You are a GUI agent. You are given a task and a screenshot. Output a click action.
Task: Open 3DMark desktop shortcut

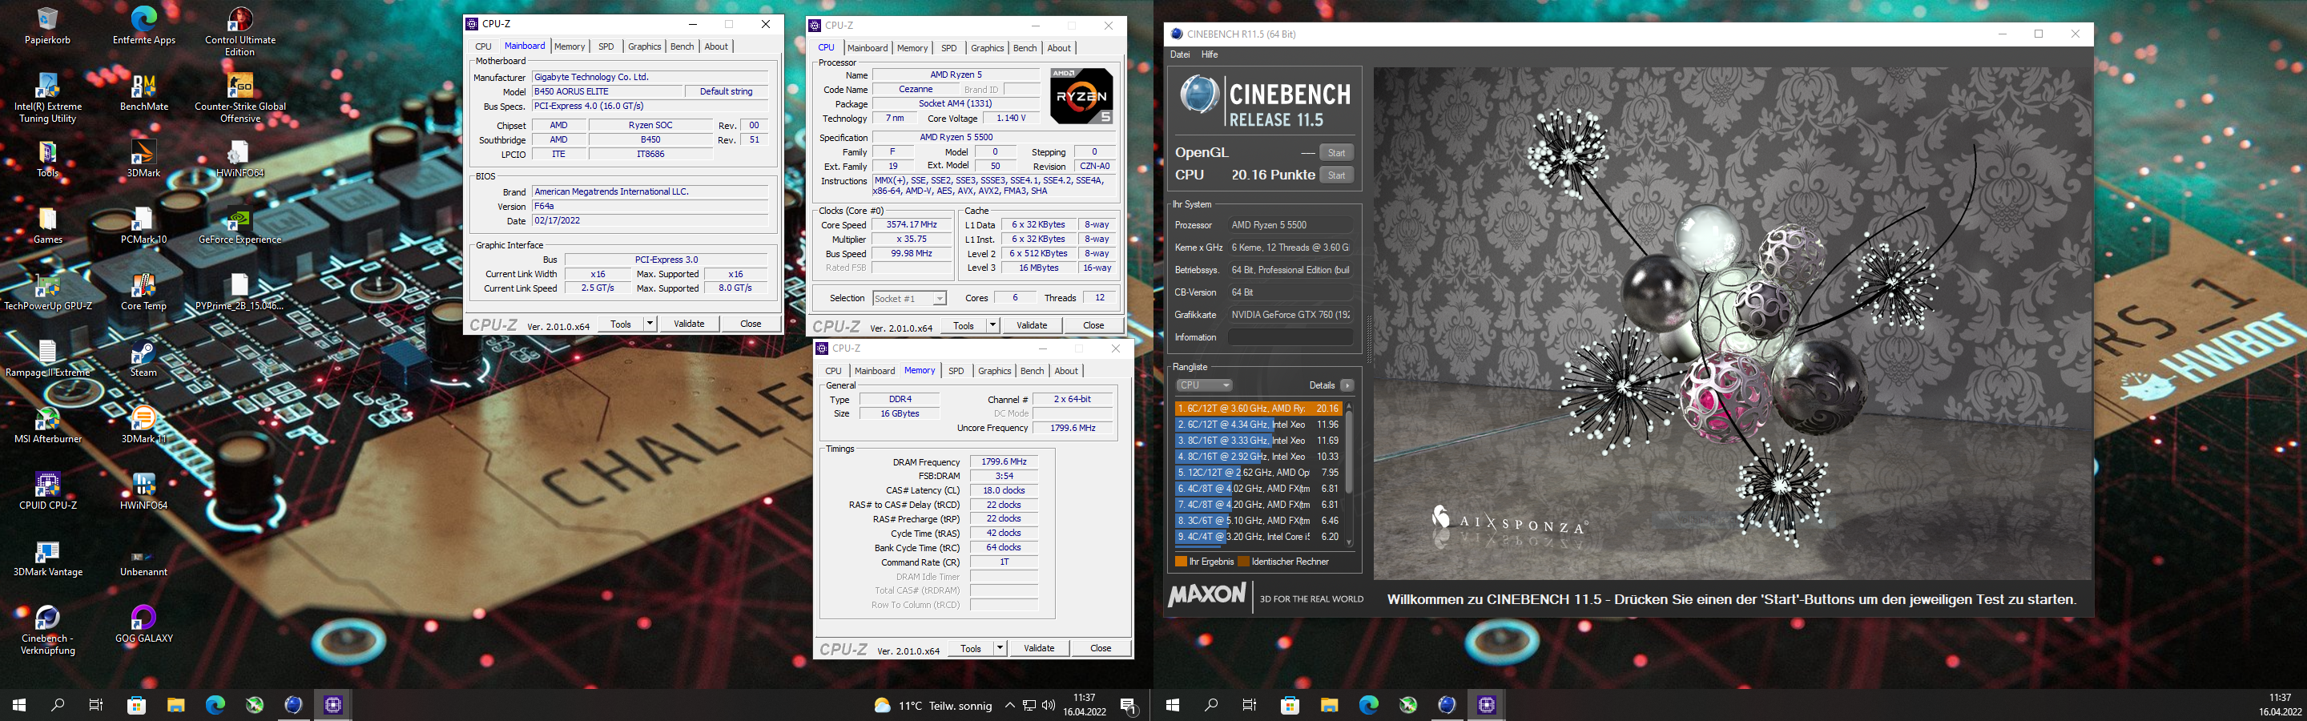pos(143,159)
